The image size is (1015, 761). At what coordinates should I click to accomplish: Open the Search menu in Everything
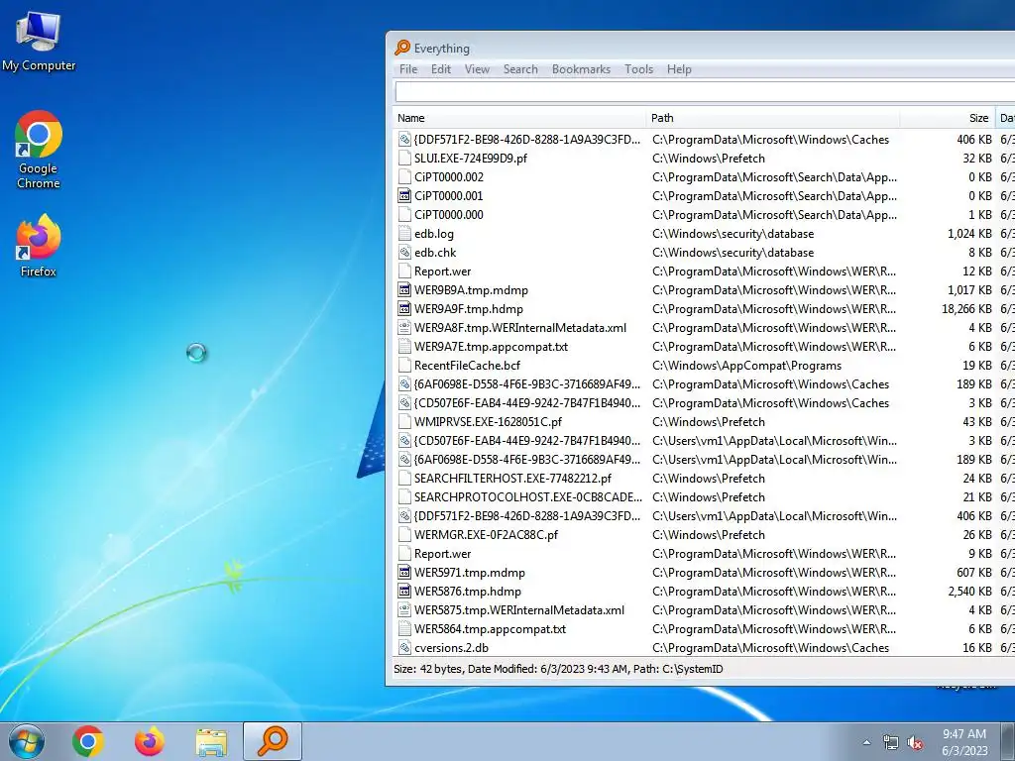[520, 69]
